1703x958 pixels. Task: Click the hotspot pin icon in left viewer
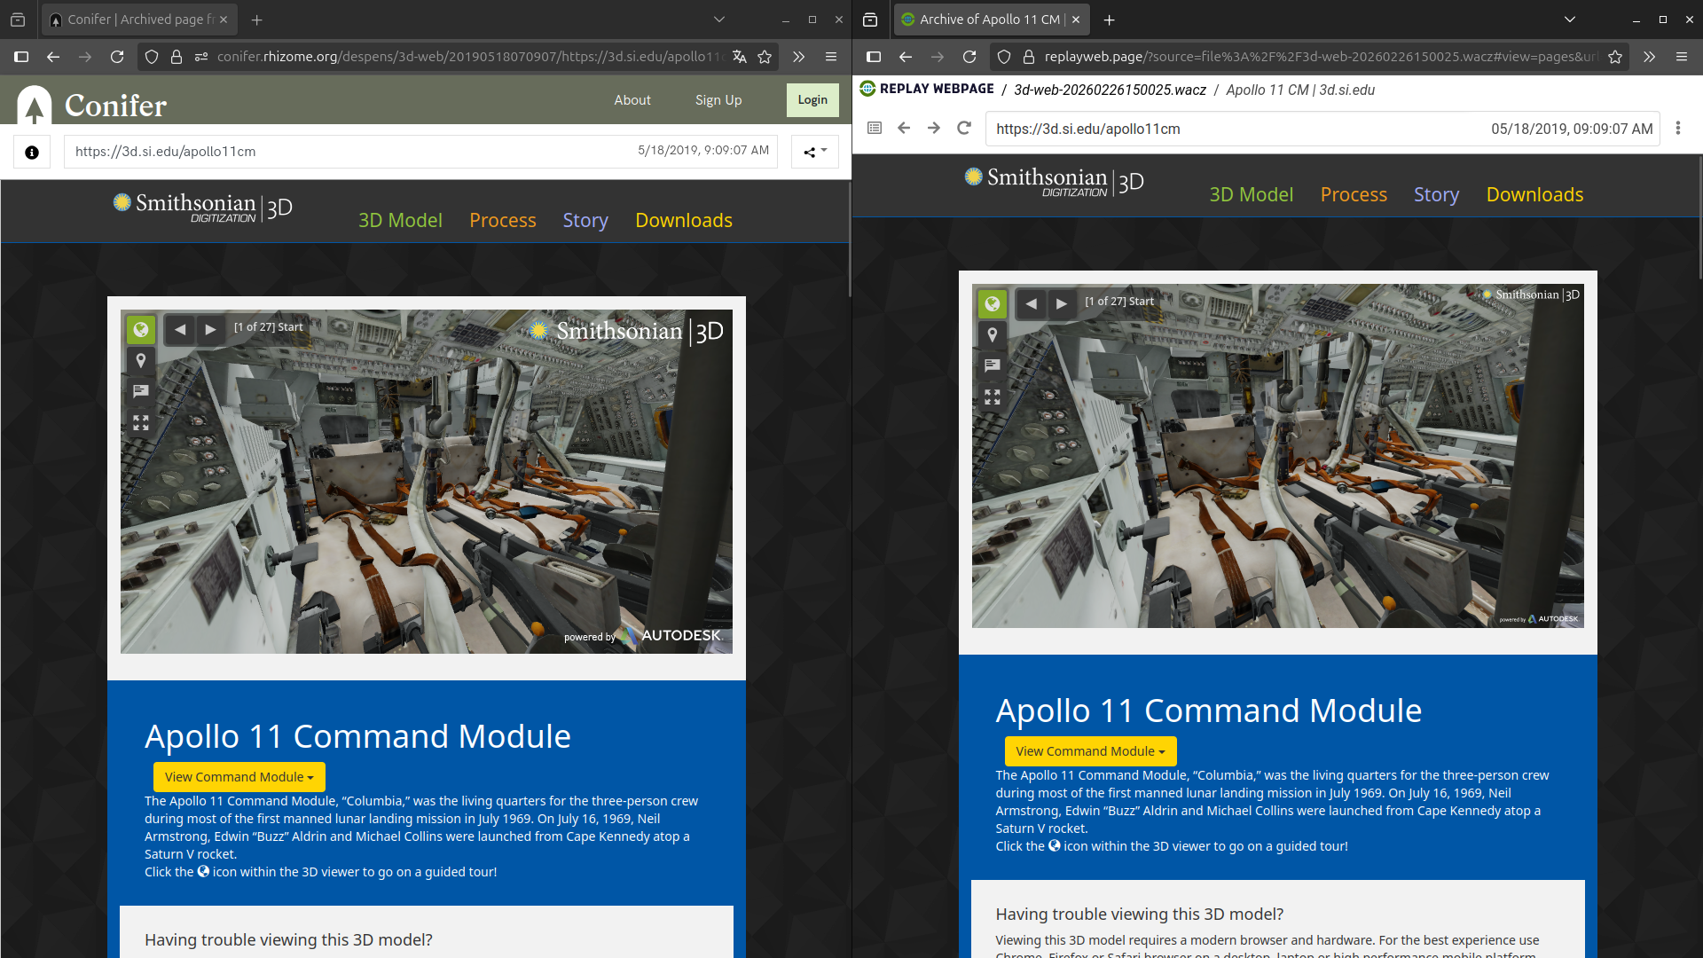(x=141, y=360)
